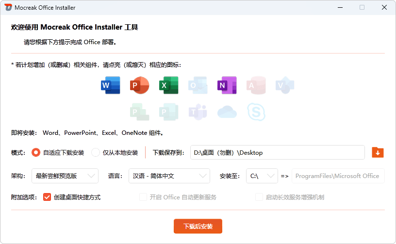Enable the Teams component icon
The height and width of the screenshot is (244, 396).
point(198,112)
